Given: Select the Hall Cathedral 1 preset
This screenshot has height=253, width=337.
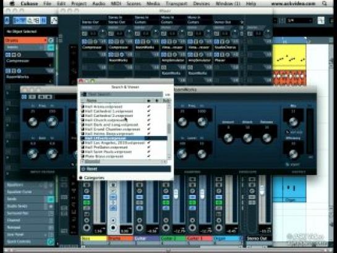Looking at the screenshot, I should (109, 111).
